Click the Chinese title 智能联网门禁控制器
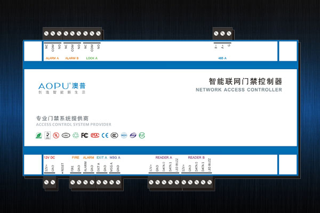320x213 pixels. (245, 81)
